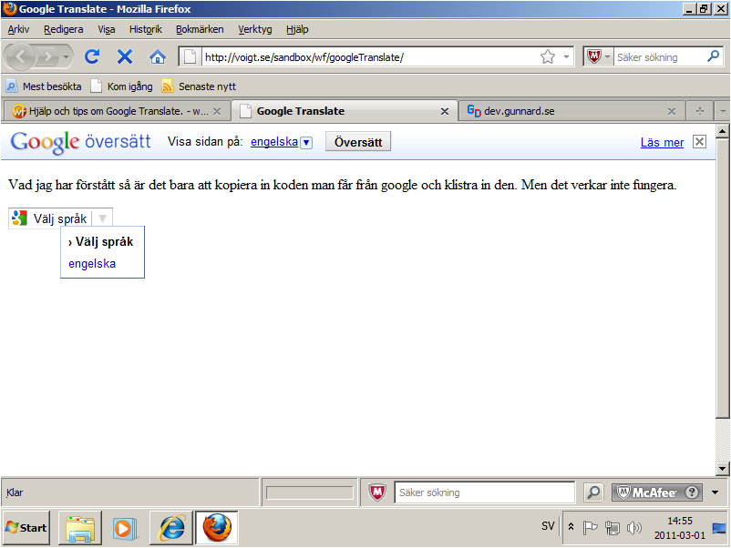Click the Översätt button
Image resolution: width=731 pixels, height=548 pixels.
click(357, 142)
